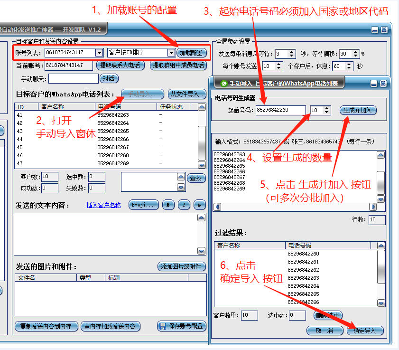The width and height of the screenshot is (399, 350).
Task: Click 从内存加载发送内容 button
Action: pos(111,326)
